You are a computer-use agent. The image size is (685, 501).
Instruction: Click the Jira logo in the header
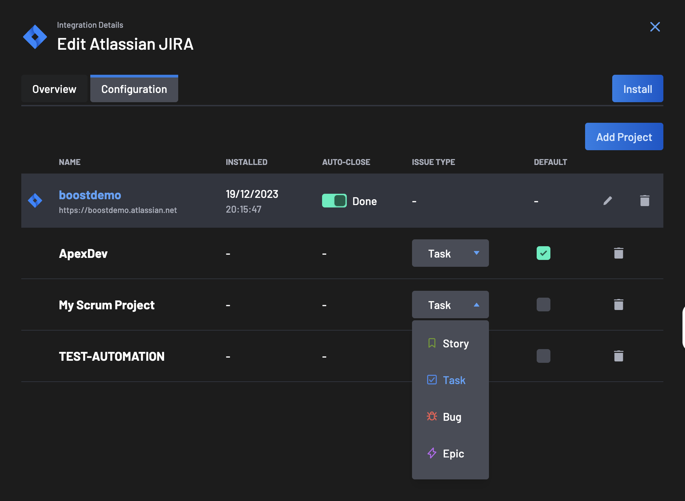(x=35, y=37)
